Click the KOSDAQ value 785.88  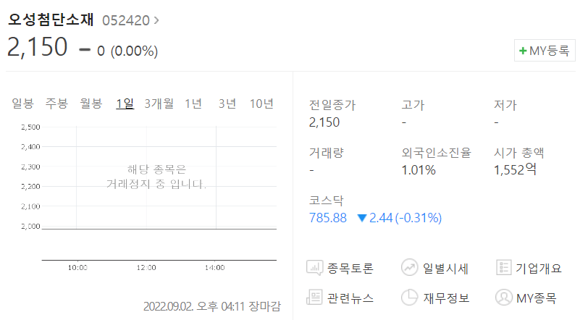tap(328, 218)
